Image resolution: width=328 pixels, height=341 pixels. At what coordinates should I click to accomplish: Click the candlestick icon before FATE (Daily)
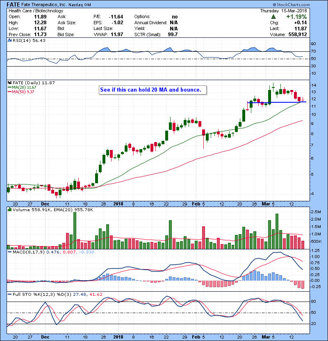click(x=9, y=83)
